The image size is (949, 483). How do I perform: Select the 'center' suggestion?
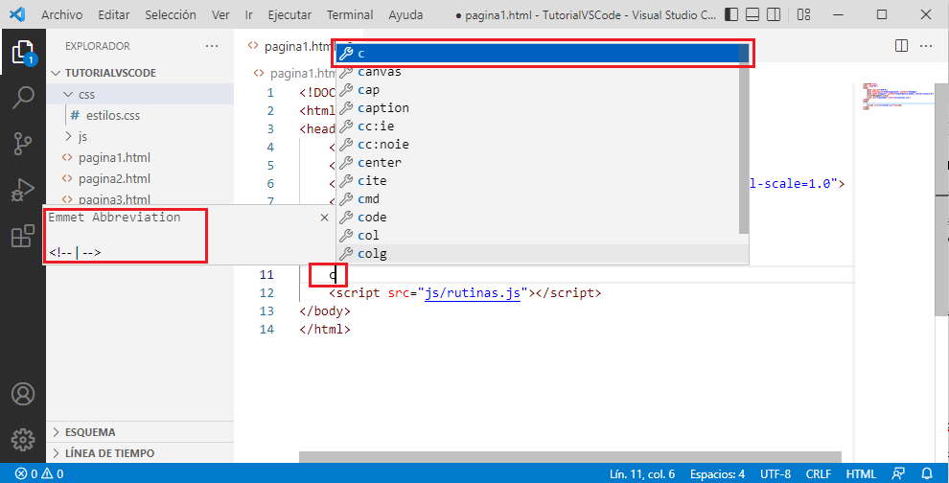[x=538, y=162]
